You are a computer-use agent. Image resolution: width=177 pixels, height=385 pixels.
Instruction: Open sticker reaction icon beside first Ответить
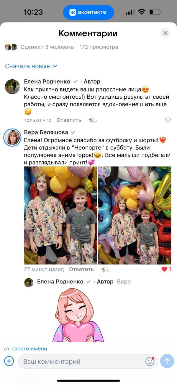(93, 120)
